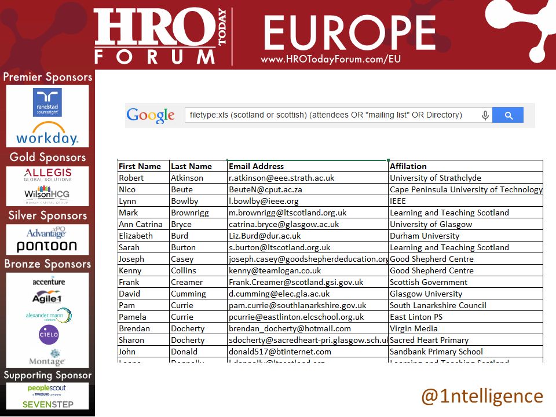The height and width of the screenshot is (417, 556).
Task: Click the d.cumming@elec.gla.ac.uk cell
Action: [308, 294]
